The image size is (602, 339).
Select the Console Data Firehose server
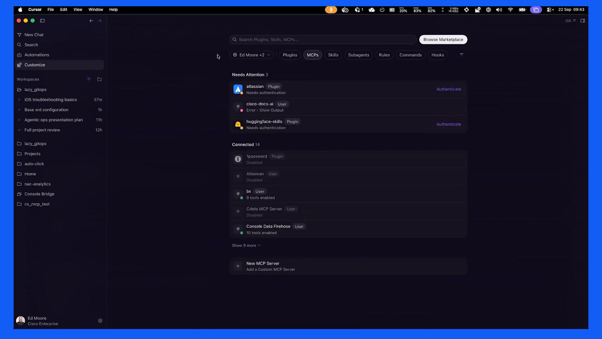click(348, 229)
